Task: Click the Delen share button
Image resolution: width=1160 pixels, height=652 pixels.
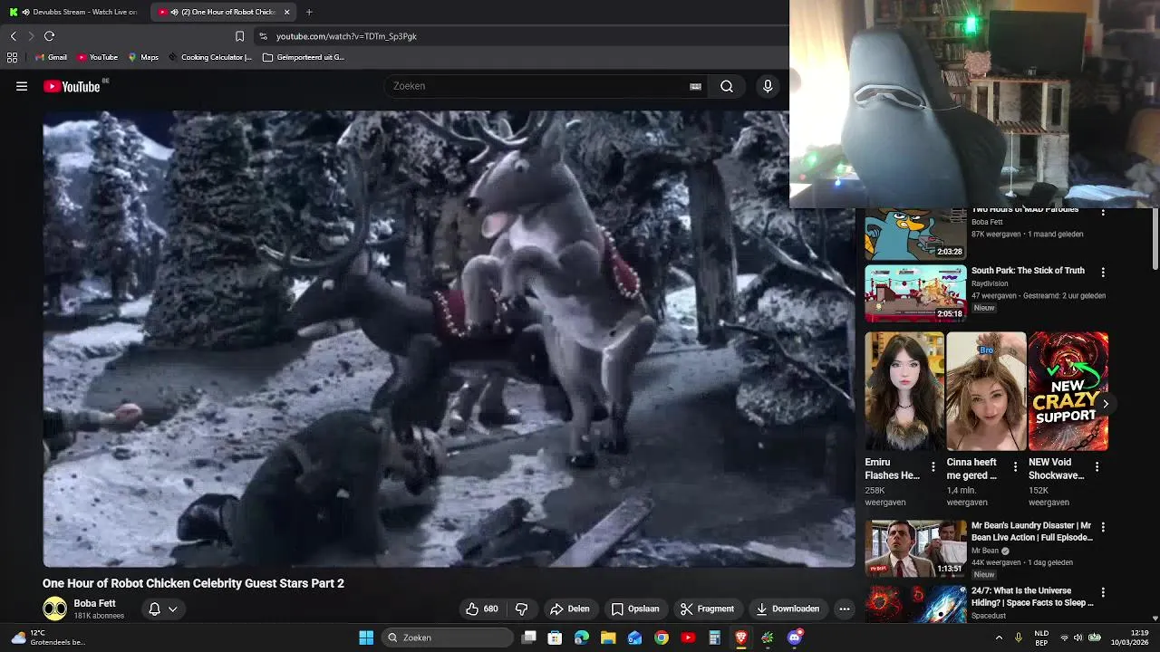Action: [570, 609]
